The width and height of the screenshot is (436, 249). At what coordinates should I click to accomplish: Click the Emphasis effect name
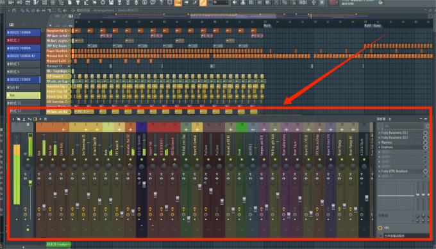click(x=387, y=147)
